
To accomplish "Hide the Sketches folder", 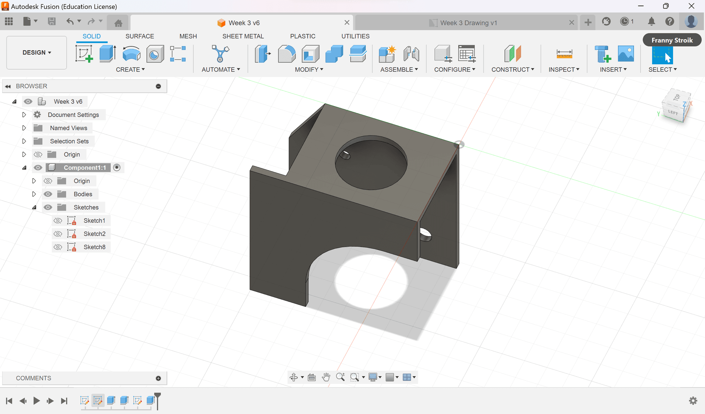I will pyautogui.click(x=48, y=207).
